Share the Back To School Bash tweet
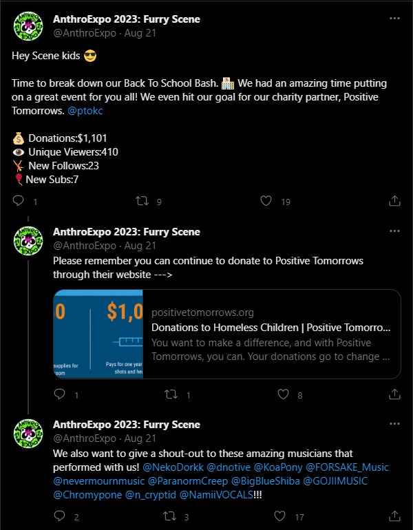413x530 pixels. [395, 201]
